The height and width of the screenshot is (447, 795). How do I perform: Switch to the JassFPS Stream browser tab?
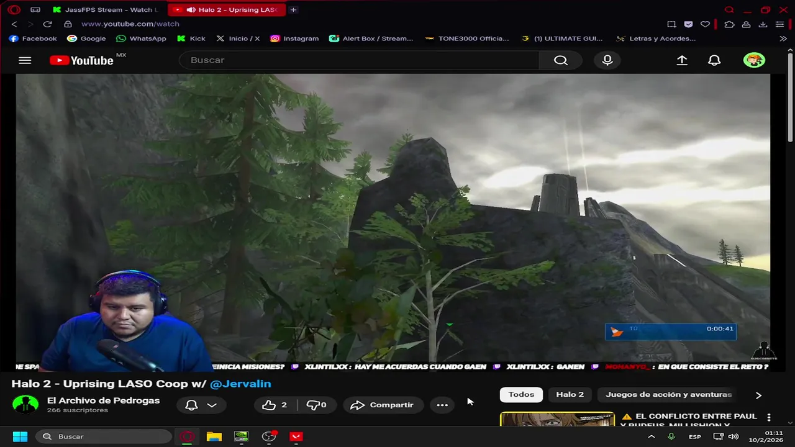click(x=104, y=10)
